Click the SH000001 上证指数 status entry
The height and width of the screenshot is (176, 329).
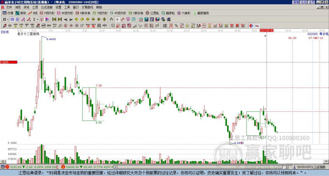tap(311, 167)
